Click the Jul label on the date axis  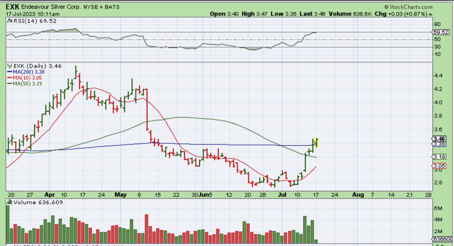pos(282,195)
